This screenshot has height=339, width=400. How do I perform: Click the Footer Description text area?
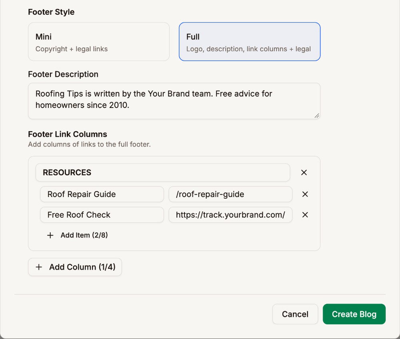[x=174, y=101]
